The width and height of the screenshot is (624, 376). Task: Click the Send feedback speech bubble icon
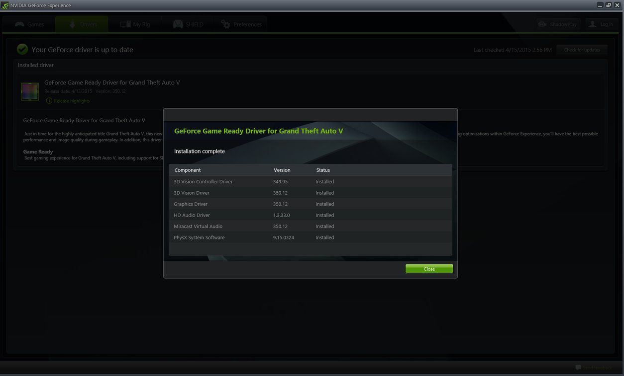point(578,368)
